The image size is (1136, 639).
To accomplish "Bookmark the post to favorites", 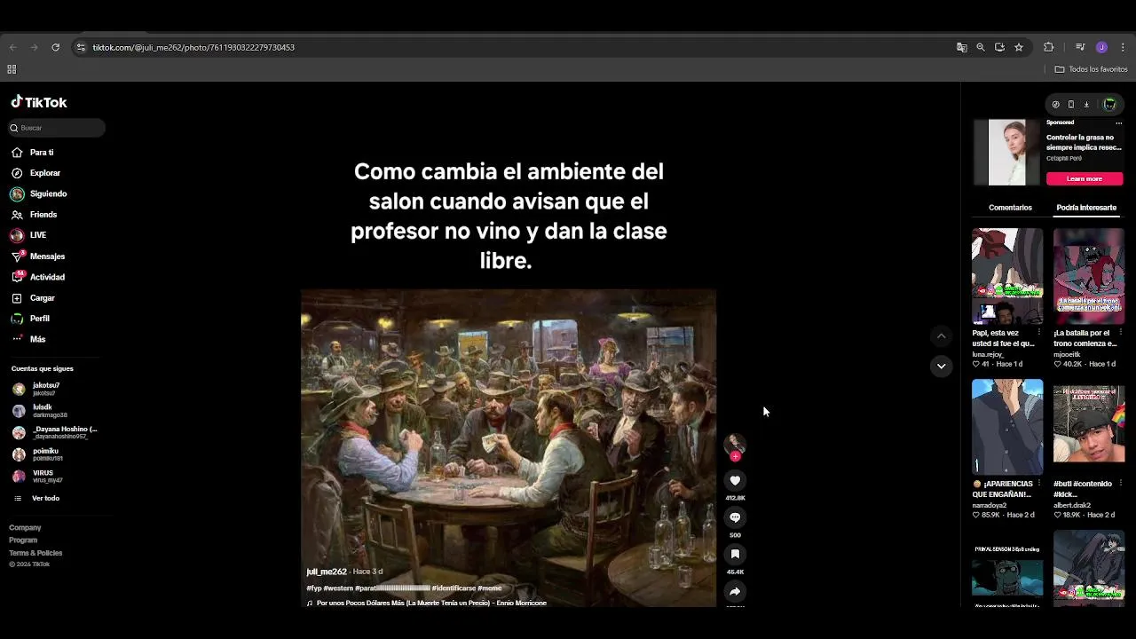I will [735, 554].
